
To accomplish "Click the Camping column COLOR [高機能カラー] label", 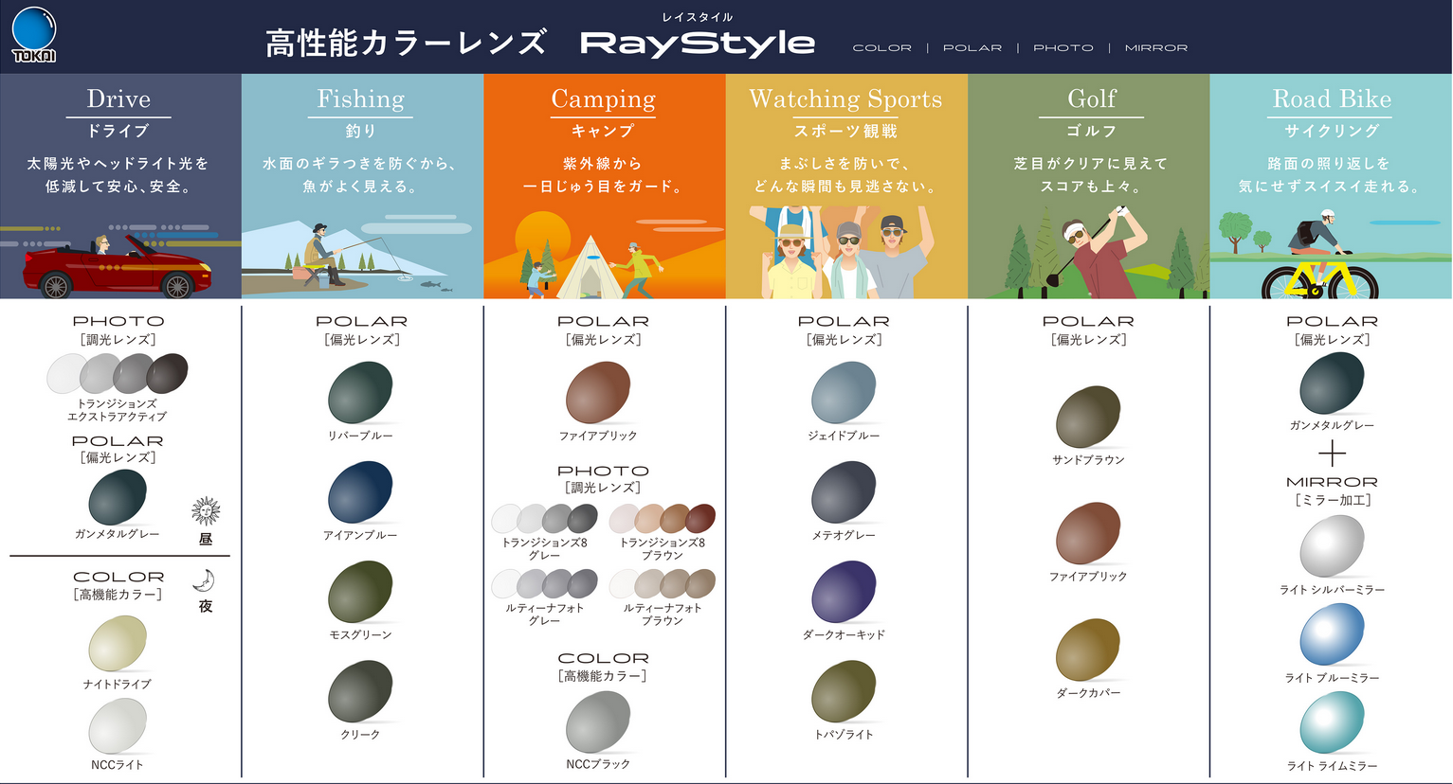I will click(603, 666).
